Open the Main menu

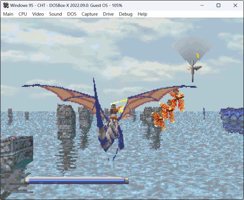tap(8, 14)
